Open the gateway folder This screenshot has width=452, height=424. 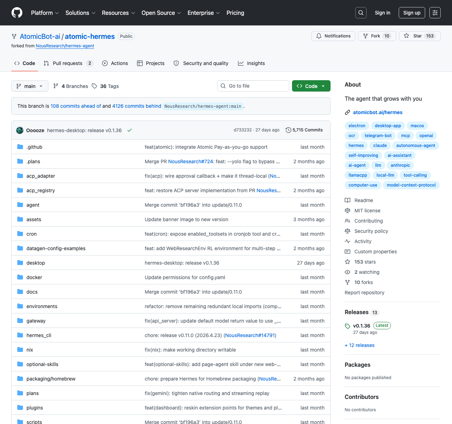point(36,321)
